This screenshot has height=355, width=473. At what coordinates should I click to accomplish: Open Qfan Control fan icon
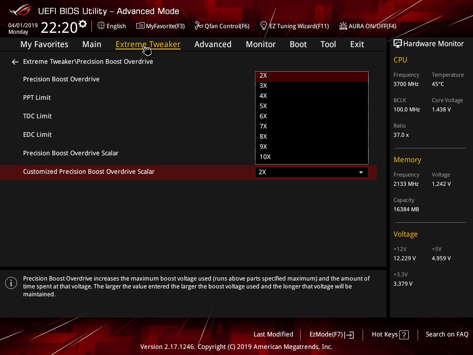[x=199, y=26]
